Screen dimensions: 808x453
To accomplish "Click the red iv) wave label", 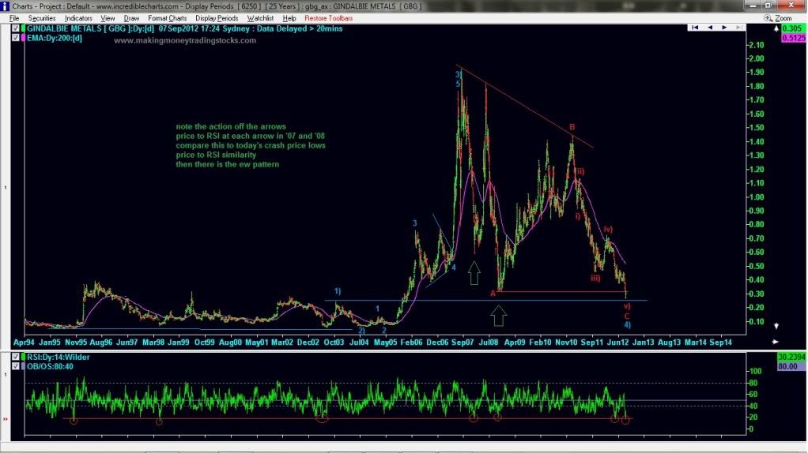I will click(608, 230).
